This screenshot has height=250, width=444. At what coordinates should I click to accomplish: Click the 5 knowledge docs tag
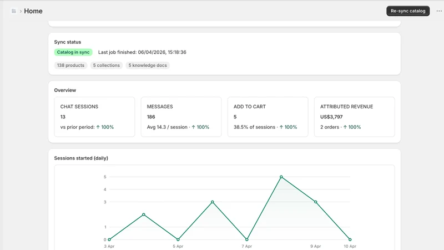148,65
